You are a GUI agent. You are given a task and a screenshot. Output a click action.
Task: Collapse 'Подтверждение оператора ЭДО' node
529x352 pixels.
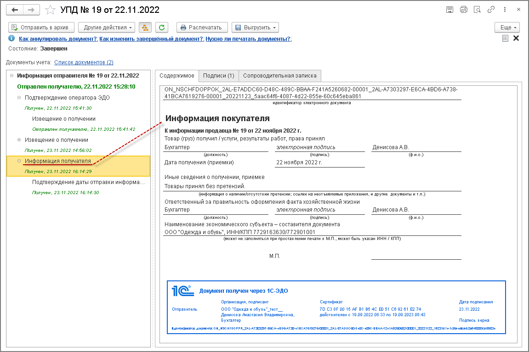tap(19, 98)
